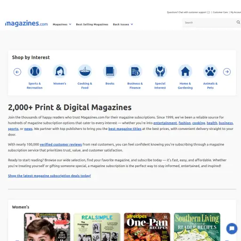Click the Shop by Interest heading

pos(31,57)
